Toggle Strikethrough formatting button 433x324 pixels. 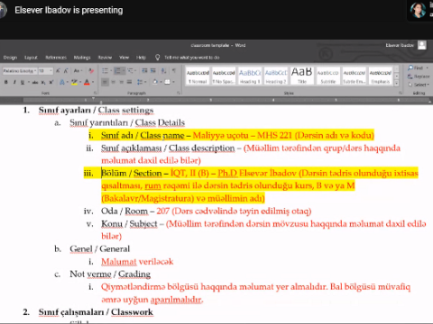coord(35,82)
